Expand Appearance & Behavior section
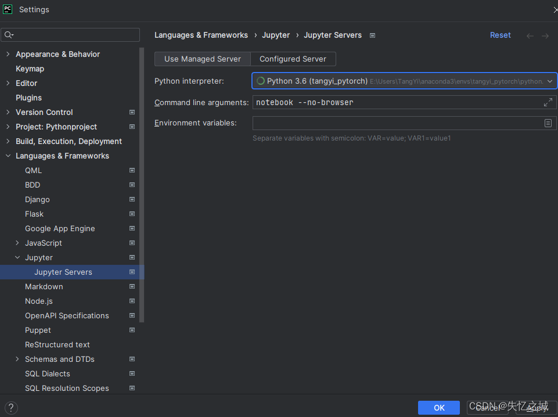This screenshot has height=417, width=558. [8, 54]
